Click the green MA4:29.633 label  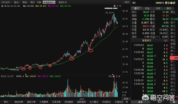66,6
